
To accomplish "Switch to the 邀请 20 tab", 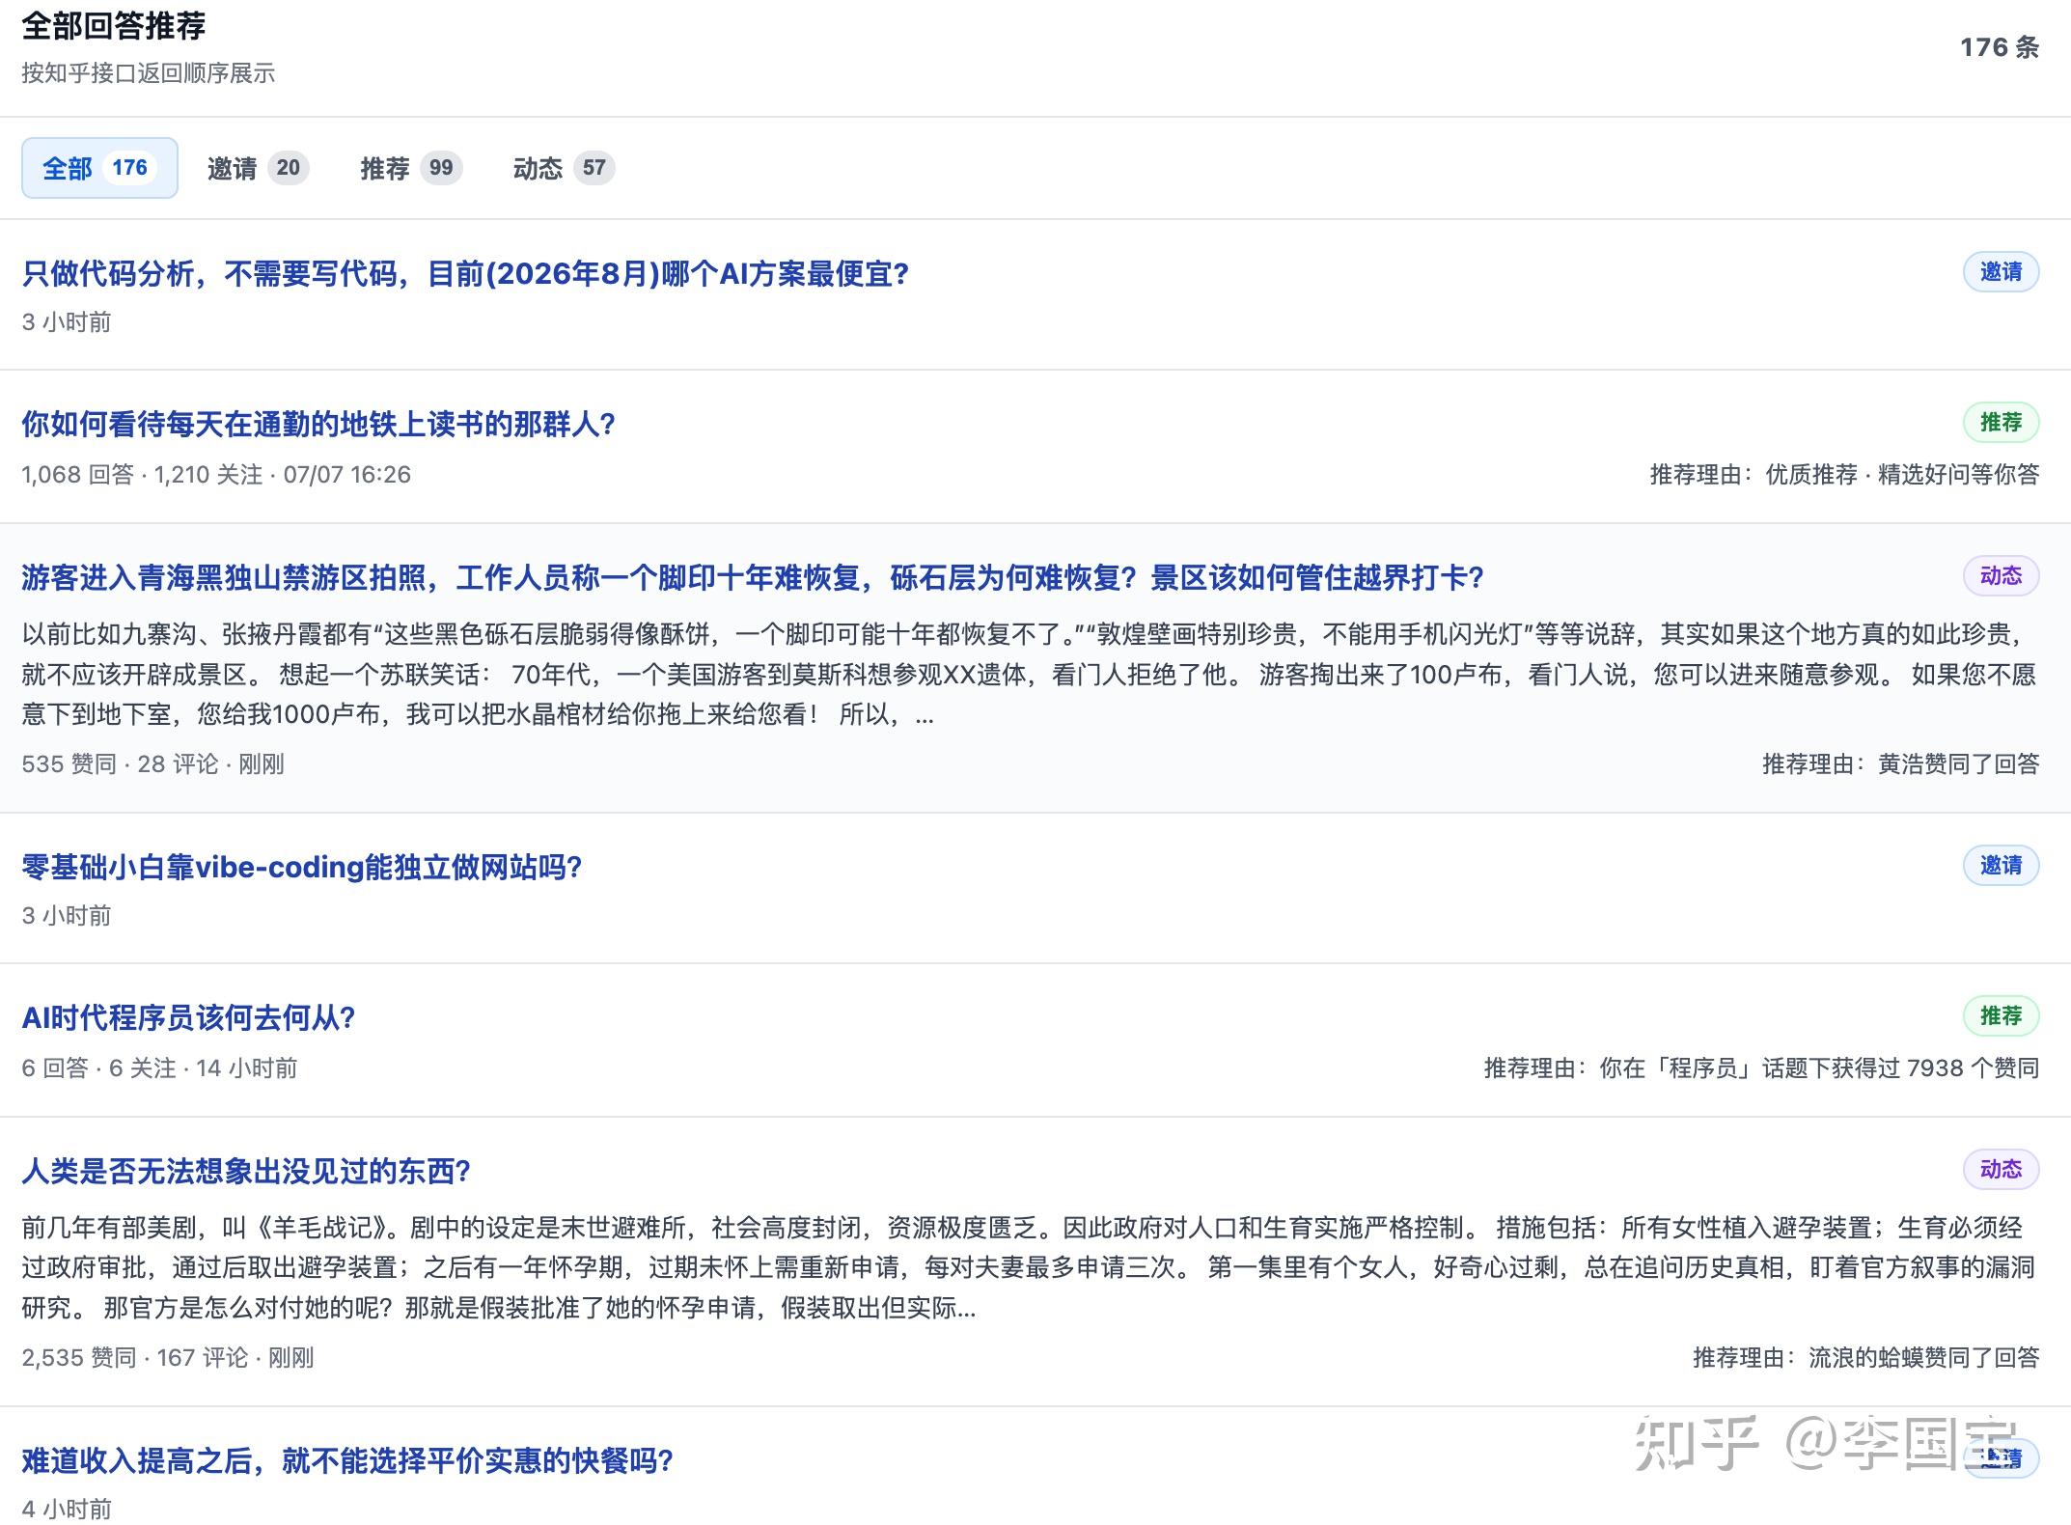I will [258, 168].
